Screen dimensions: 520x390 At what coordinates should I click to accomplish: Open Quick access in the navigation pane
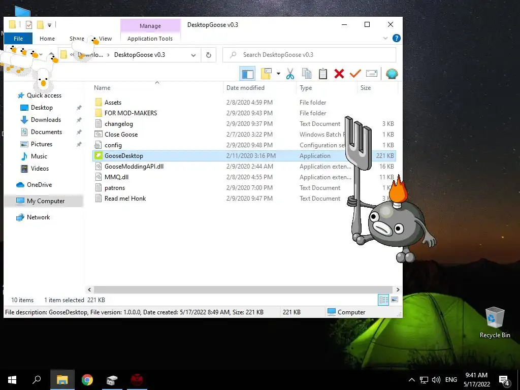44,95
